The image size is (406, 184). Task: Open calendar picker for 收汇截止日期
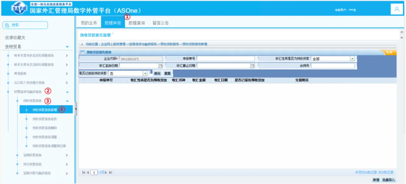tap(252, 66)
